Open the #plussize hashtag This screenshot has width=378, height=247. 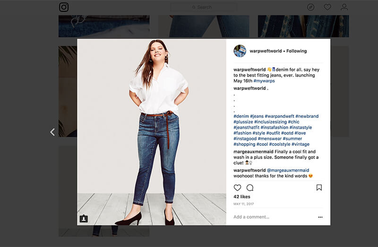[x=243, y=122]
